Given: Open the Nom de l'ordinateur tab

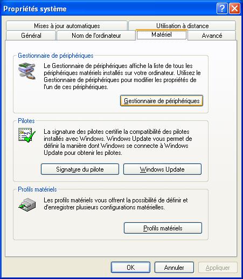Looking at the screenshot, I should (96, 36).
